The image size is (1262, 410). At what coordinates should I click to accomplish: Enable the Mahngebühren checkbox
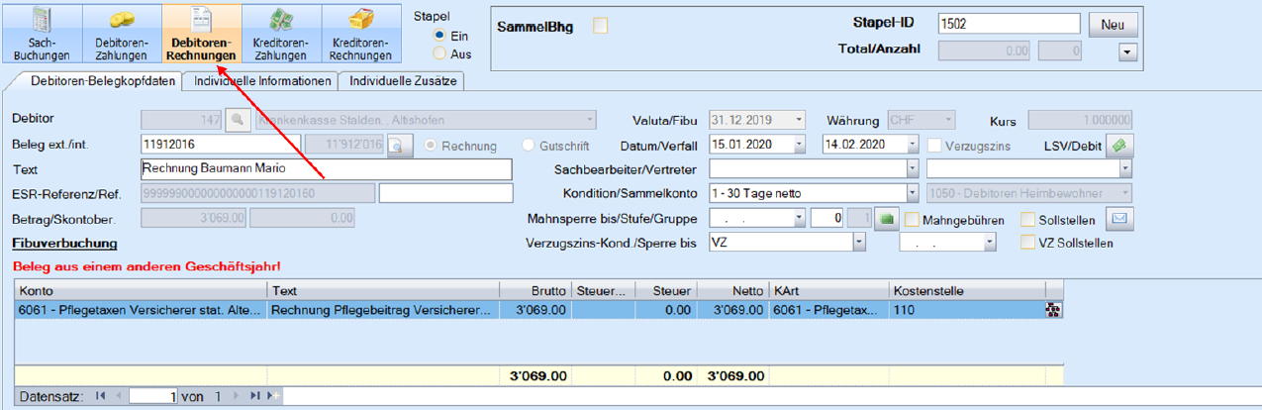coord(913,220)
